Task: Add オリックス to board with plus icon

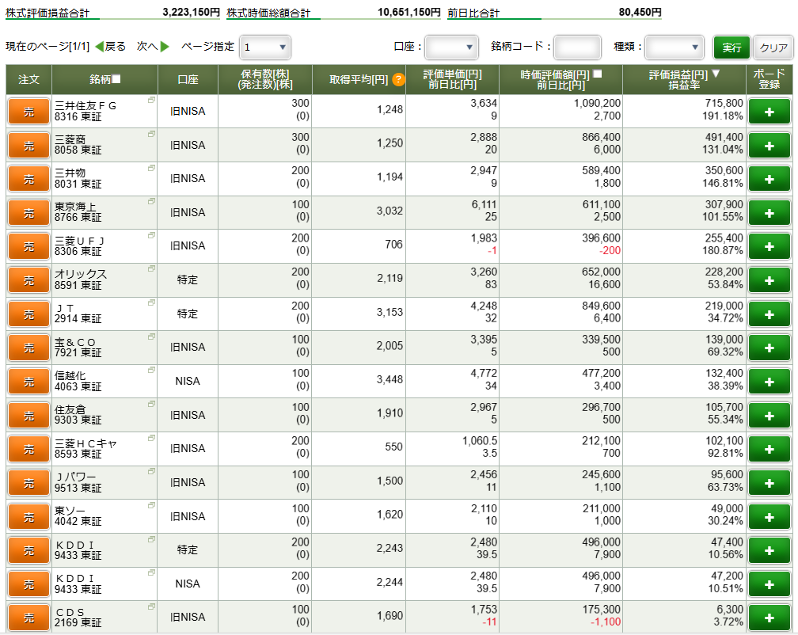Action: coord(769,280)
